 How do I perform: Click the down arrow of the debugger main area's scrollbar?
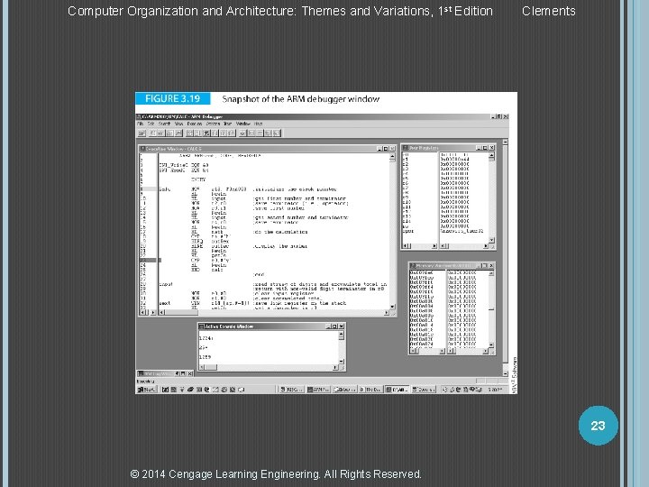[505, 373]
